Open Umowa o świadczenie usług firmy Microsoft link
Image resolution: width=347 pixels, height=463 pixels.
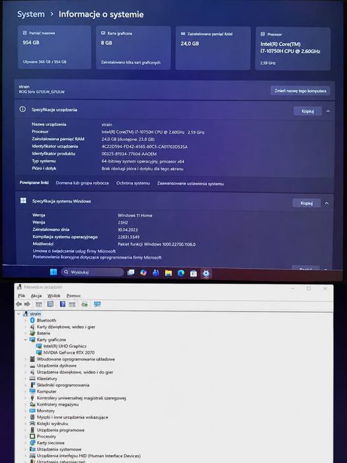point(74,251)
